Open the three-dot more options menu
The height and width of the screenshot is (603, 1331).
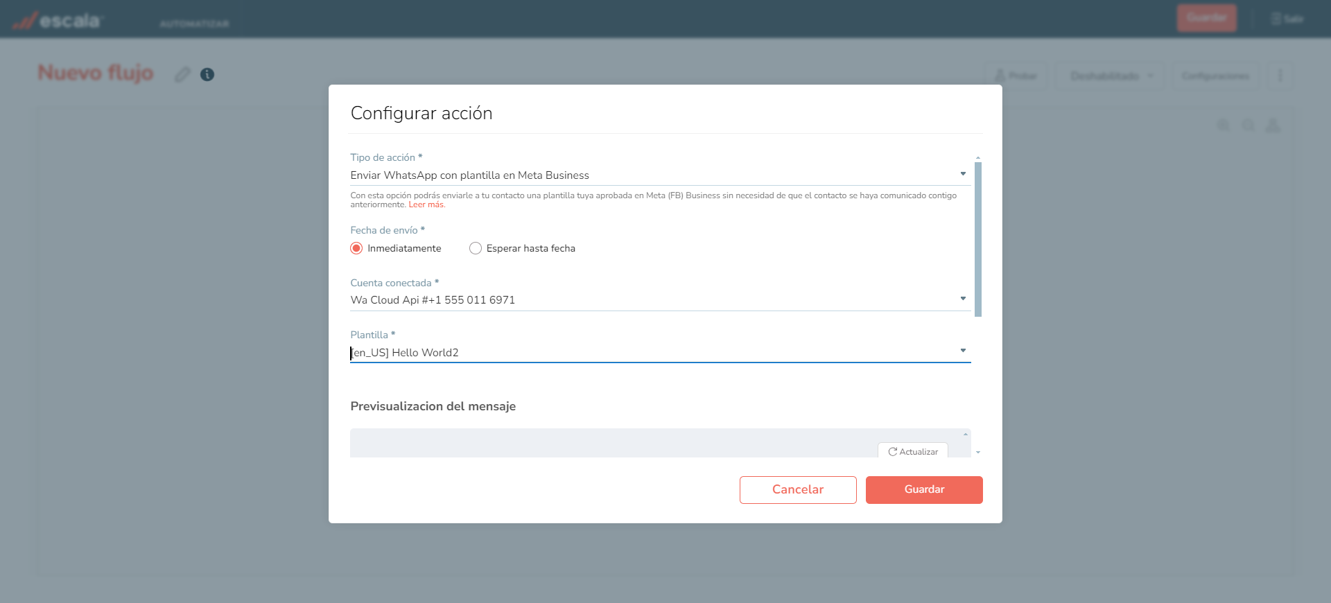(x=1280, y=76)
